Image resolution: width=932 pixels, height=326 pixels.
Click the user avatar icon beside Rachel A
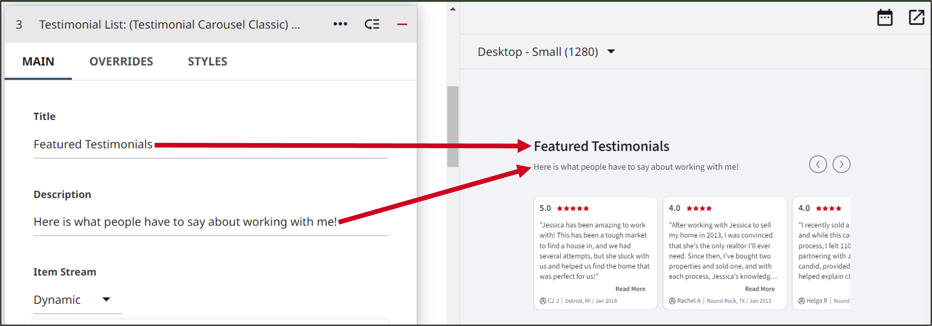672,301
